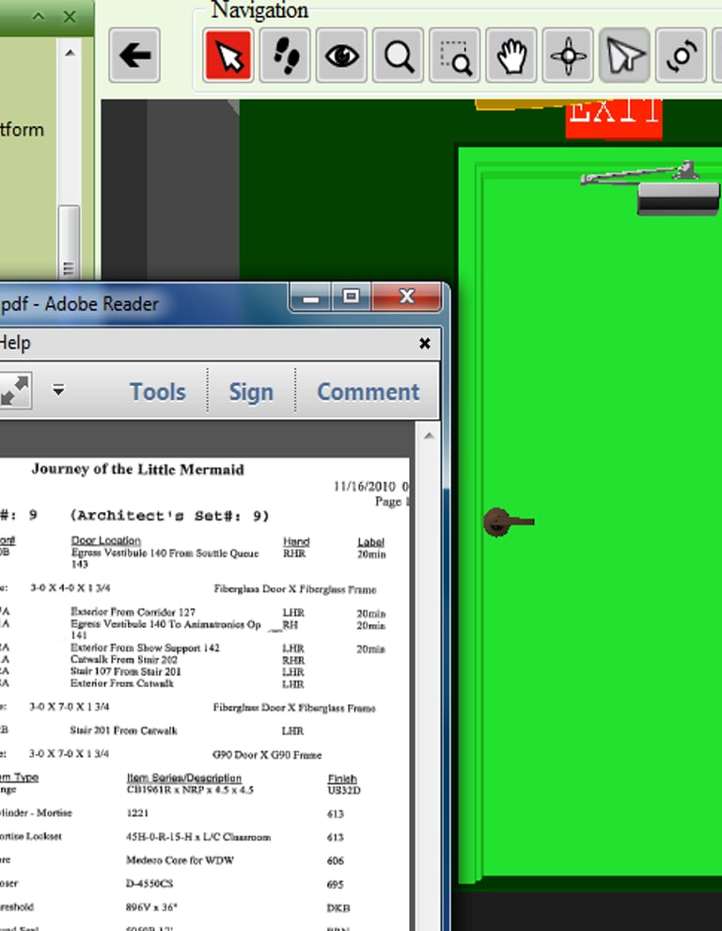722x931 pixels.
Task: Open the Sign pane in Adobe Reader
Action: [251, 392]
